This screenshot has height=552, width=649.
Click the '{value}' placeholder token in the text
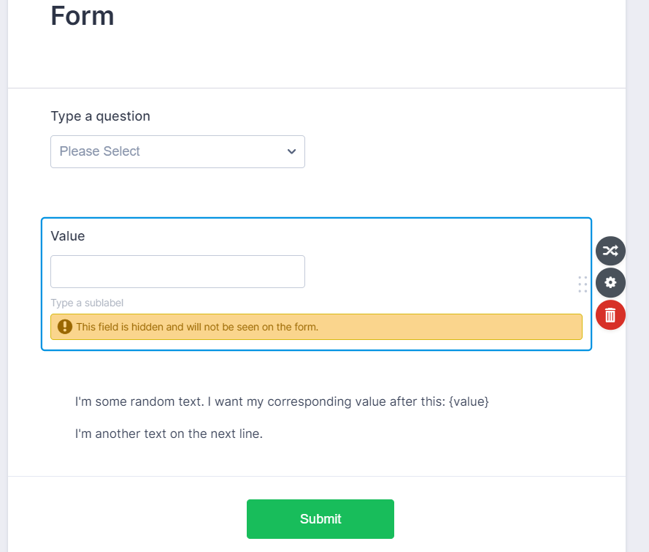tap(469, 401)
